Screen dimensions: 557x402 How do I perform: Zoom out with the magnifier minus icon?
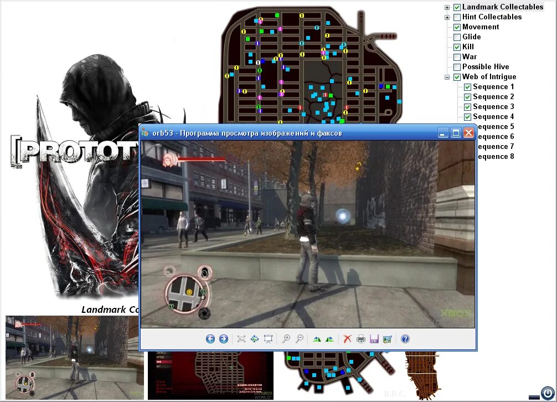click(x=300, y=339)
